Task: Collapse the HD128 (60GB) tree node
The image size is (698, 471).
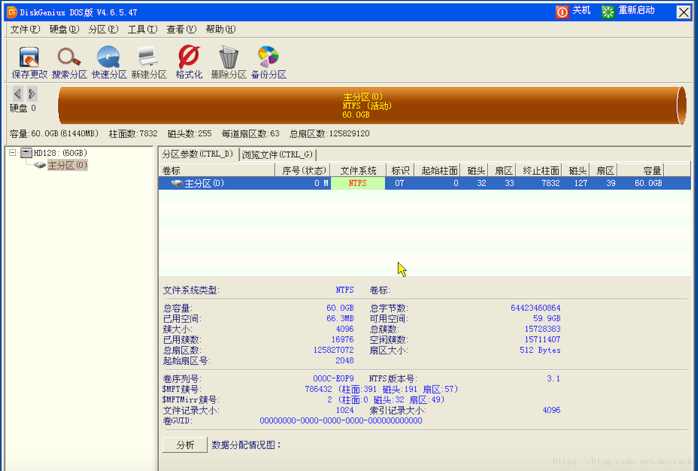Action: pos(13,153)
